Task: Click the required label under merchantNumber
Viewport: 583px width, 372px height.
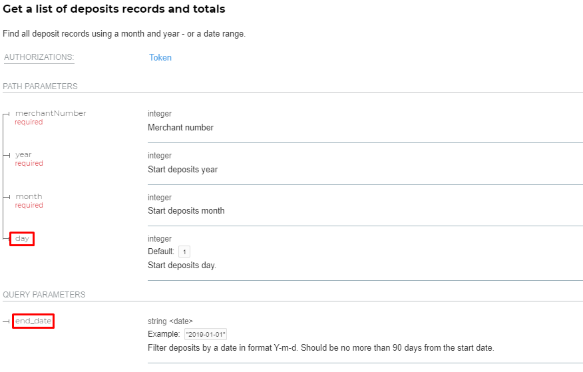Action: 29,122
